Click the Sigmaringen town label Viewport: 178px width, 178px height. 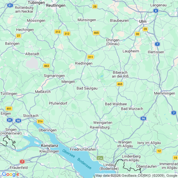pos(54,76)
